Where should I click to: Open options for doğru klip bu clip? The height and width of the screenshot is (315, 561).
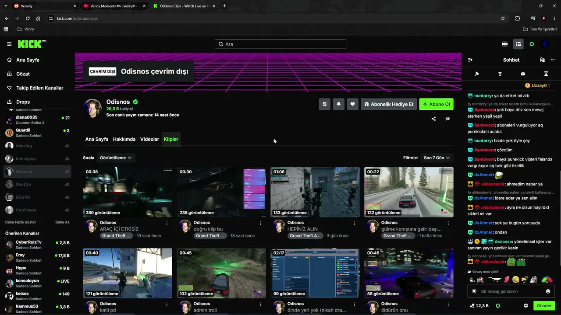[261, 223]
